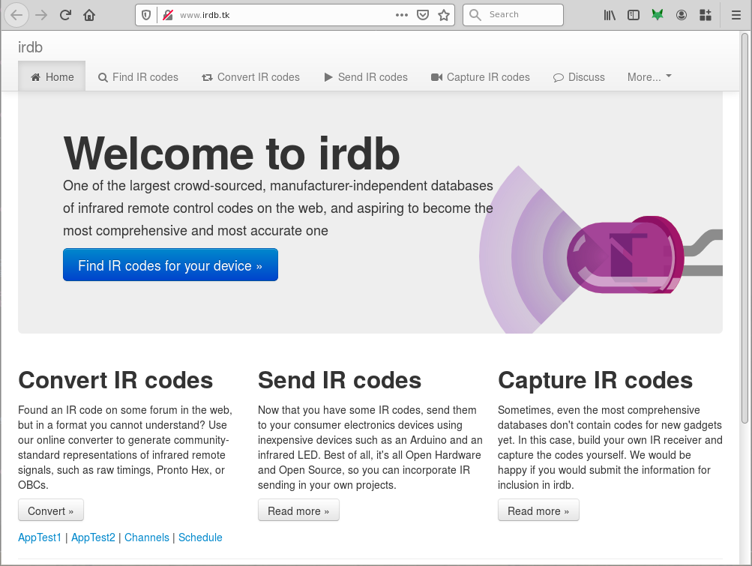The image size is (752, 566).
Task: Open the hamburger application menu
Action: click(736, 15)
